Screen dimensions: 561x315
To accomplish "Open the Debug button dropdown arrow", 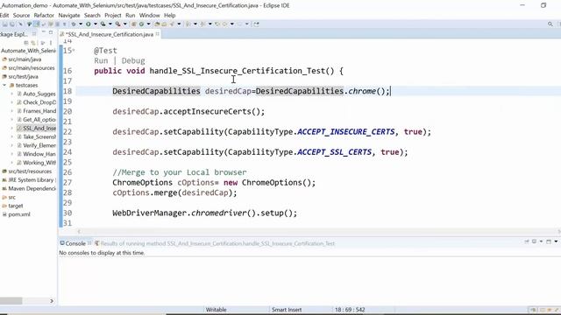I will click(x=81, y=24).
